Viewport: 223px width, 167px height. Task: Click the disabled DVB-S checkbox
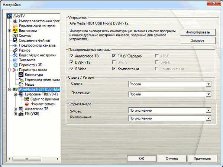coord(114,62)
